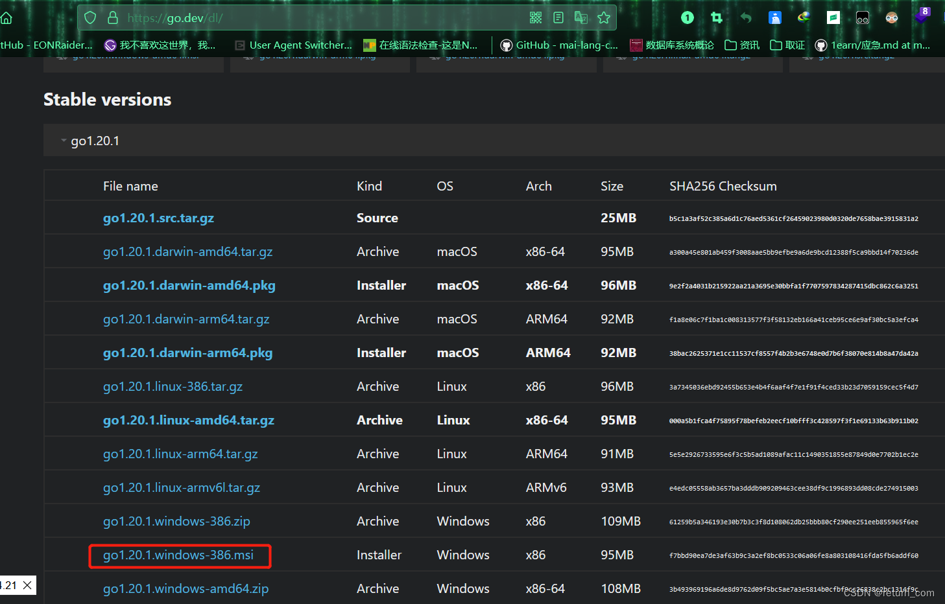Click the Size column header
The image size is (945, 604).
[x=612, y=186]
